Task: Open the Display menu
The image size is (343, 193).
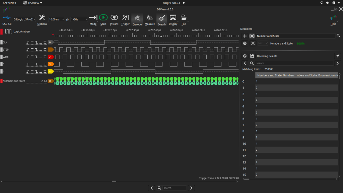Action: pos(173,18)
